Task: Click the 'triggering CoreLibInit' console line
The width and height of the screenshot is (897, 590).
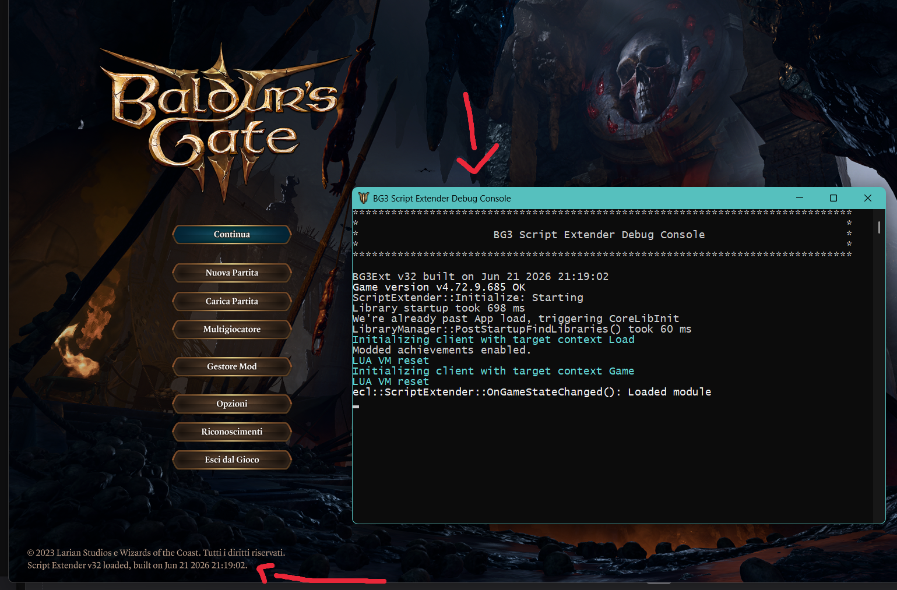Action: [x=516, y=319]
